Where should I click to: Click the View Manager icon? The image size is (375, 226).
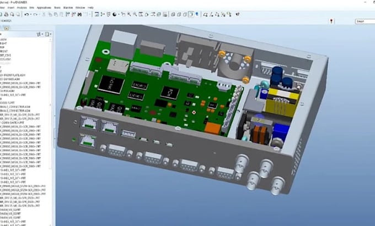pos(165,14)
